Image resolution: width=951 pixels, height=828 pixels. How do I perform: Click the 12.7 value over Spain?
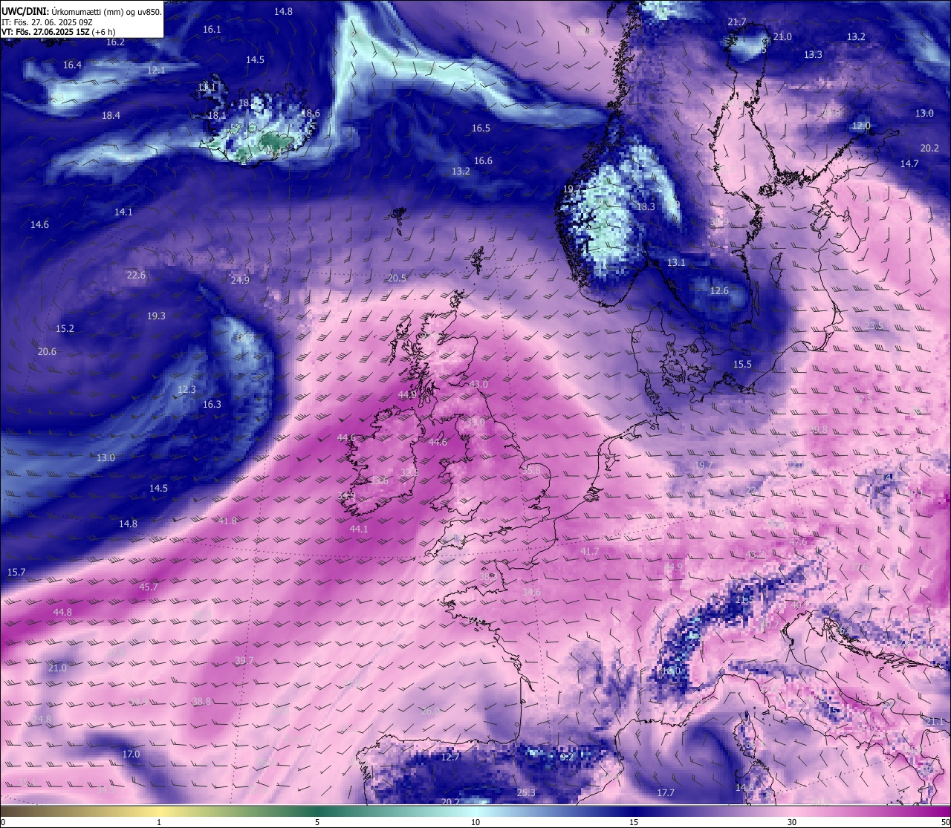tap(450, 757)
